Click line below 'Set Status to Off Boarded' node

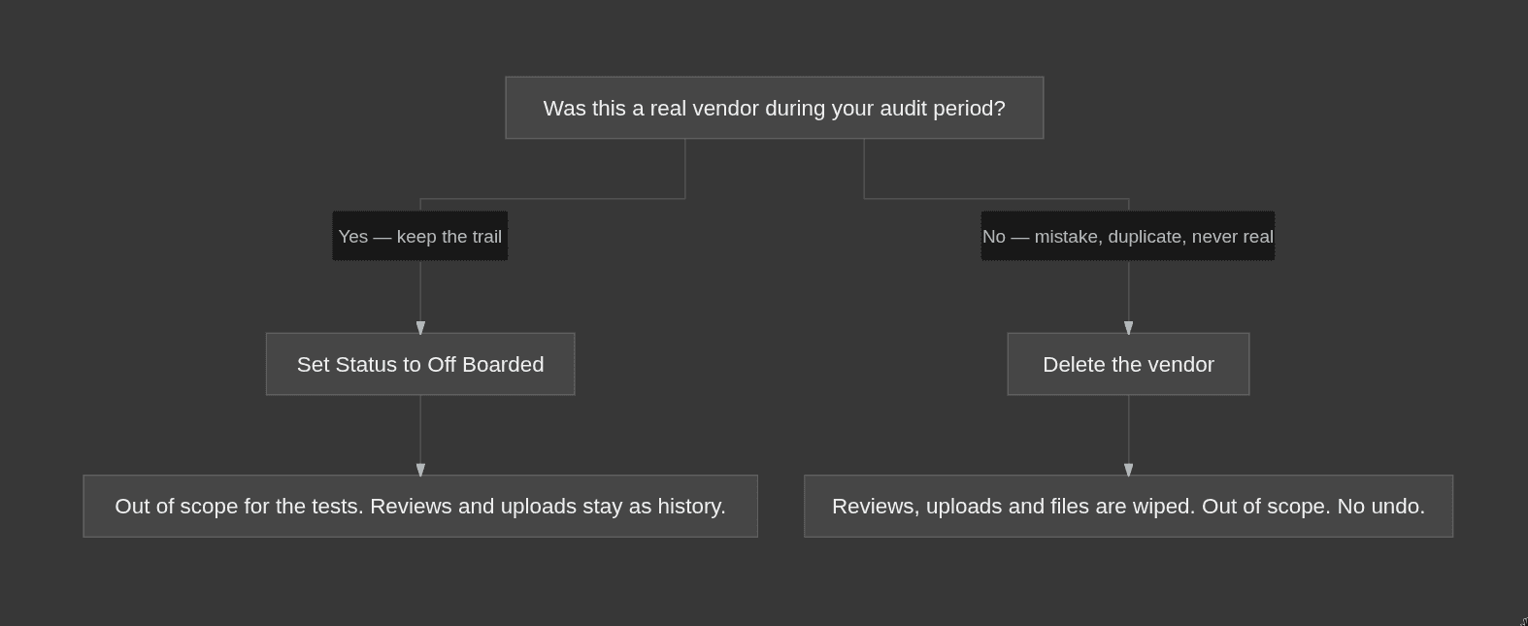(x=420, y=430)
